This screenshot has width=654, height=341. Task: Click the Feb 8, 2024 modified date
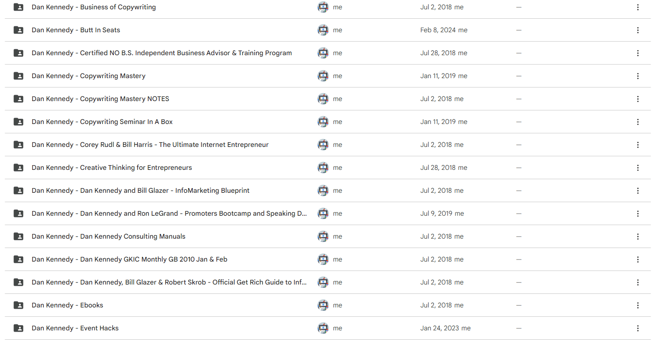pyautogui.click(x=438, y=30)
